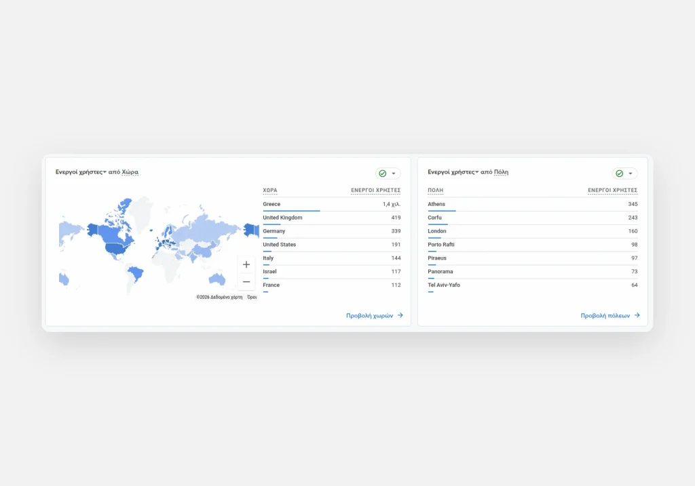The width and height of the screenshot is (695, 486).
Task: Select the Tel Aviv-Yafo row
Action: click(x=533, y=285)
